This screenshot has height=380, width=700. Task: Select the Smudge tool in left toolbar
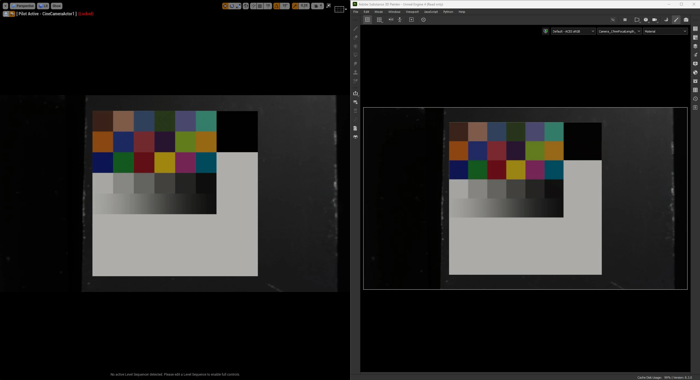click(355, 64)
